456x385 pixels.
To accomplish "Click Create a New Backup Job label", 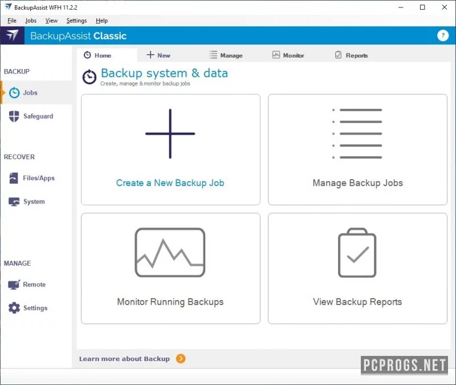I will click(170, 183).
